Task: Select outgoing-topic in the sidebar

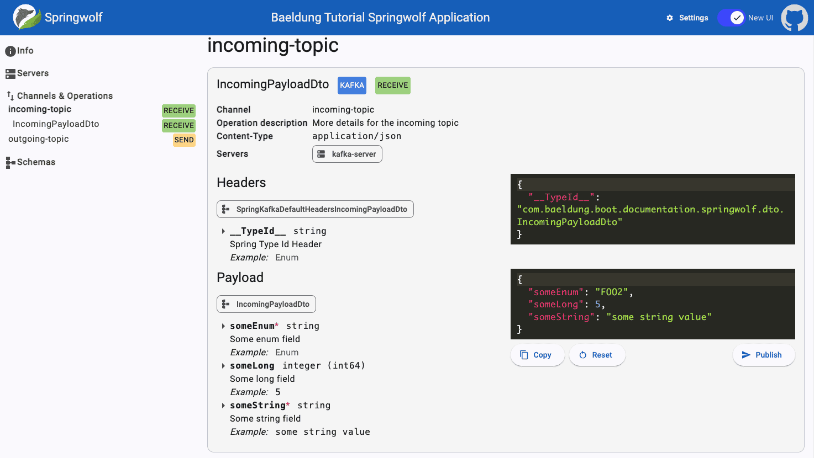Action: [x=39, y=139]
